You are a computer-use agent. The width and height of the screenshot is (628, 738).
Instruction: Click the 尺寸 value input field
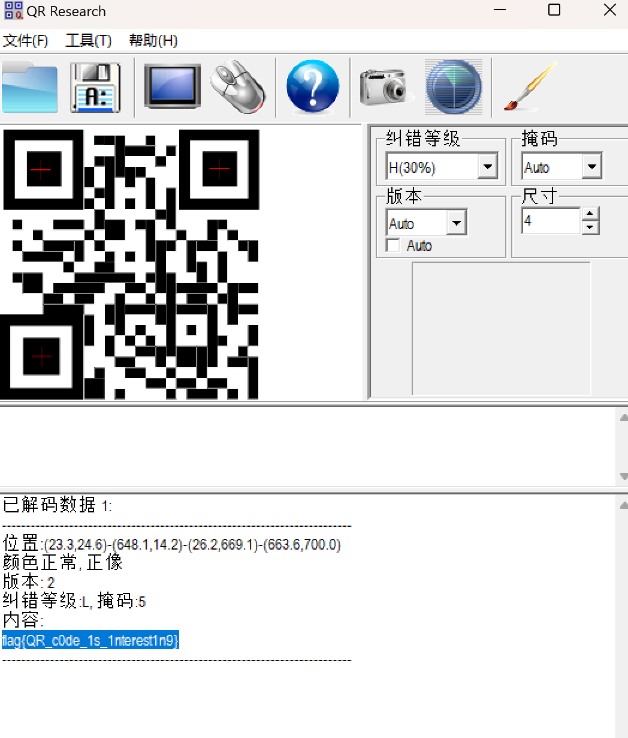[551, 221]
